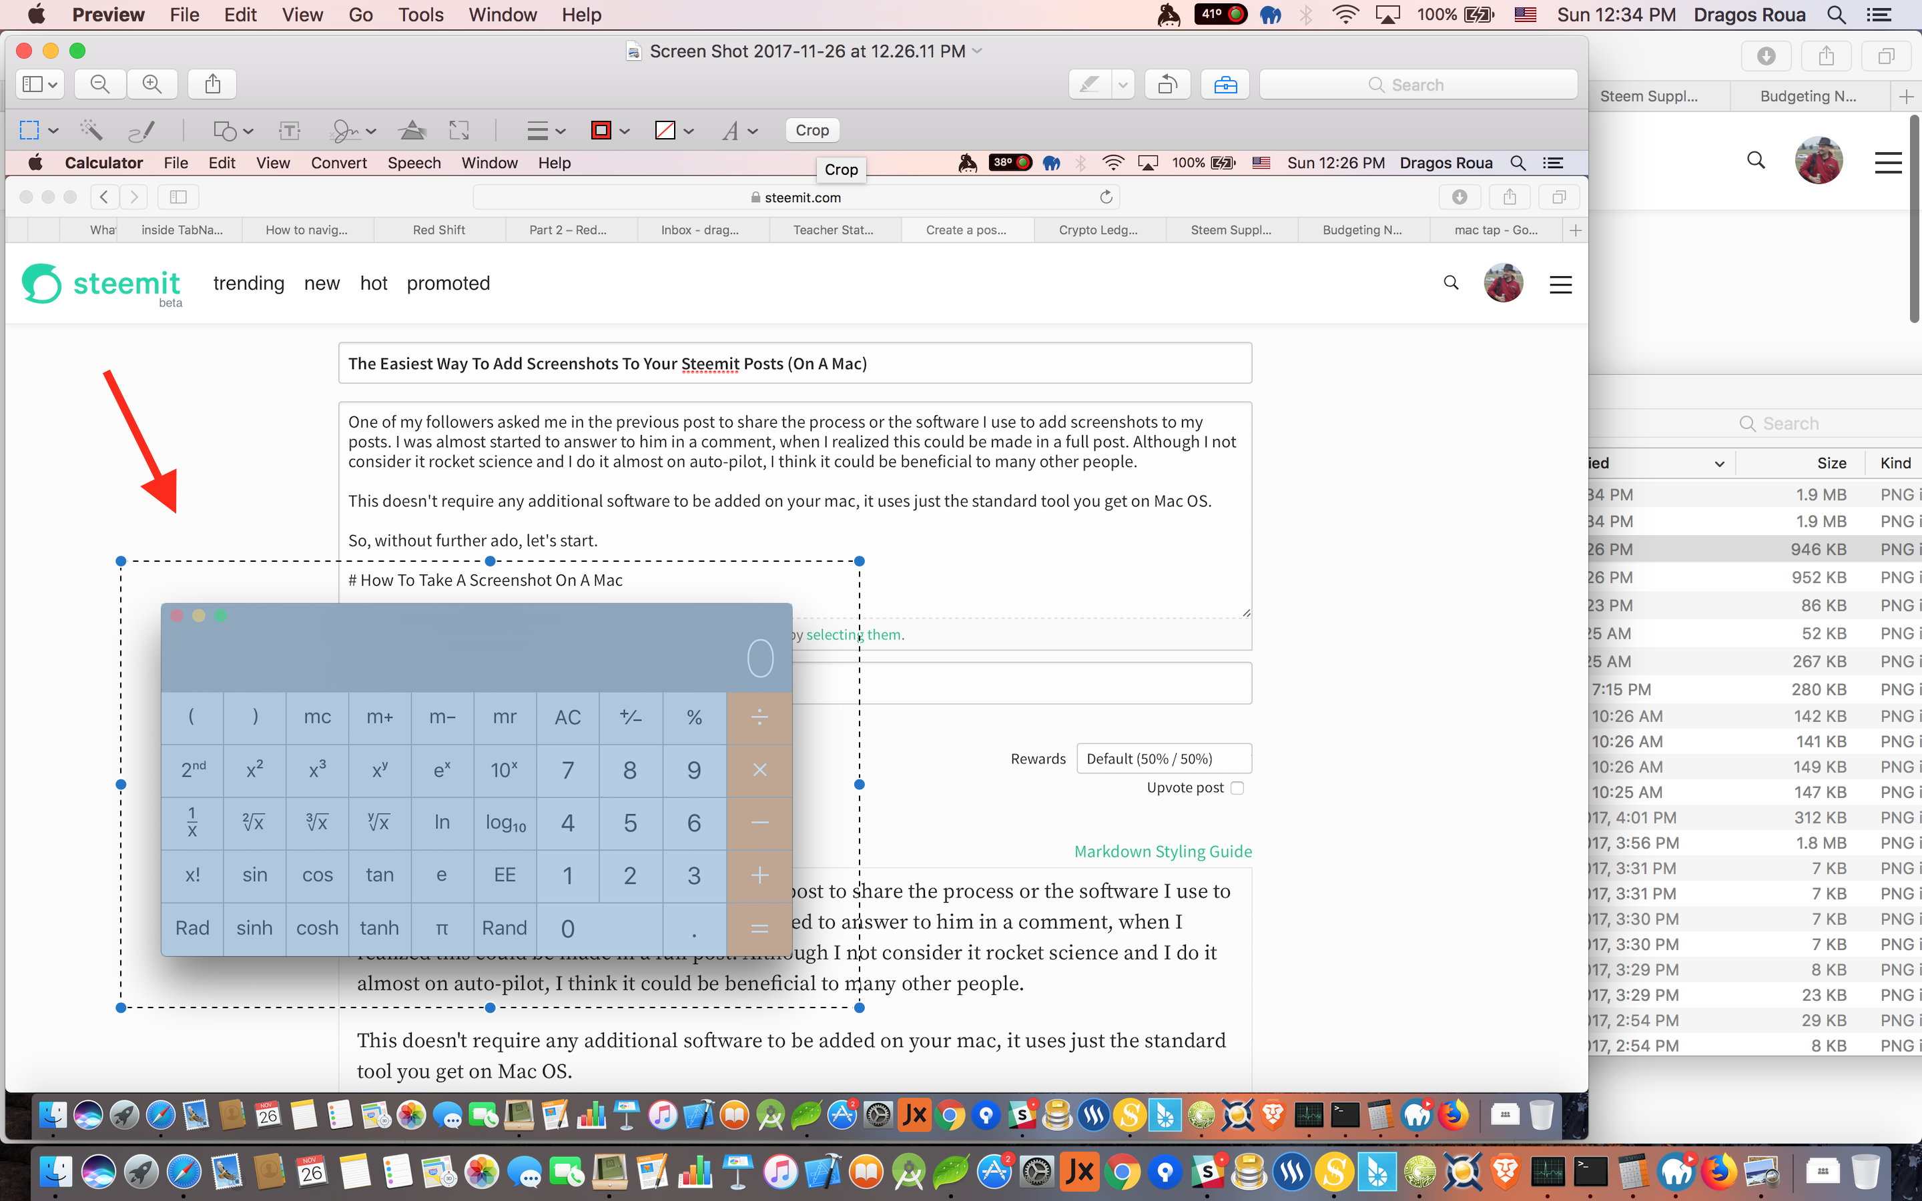Click the Preview Search field
Screen dimensions: 1922x1201
1417,84
